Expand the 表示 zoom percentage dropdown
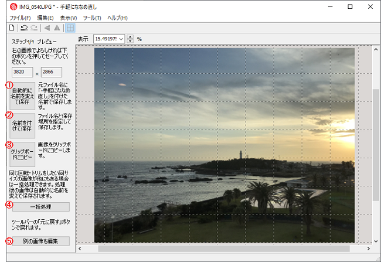 [x=122, y=39]
